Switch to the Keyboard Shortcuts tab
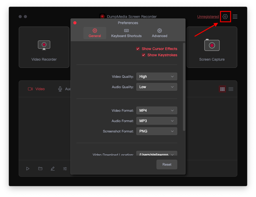Screen dimensions: 256x197 (126, 33)
